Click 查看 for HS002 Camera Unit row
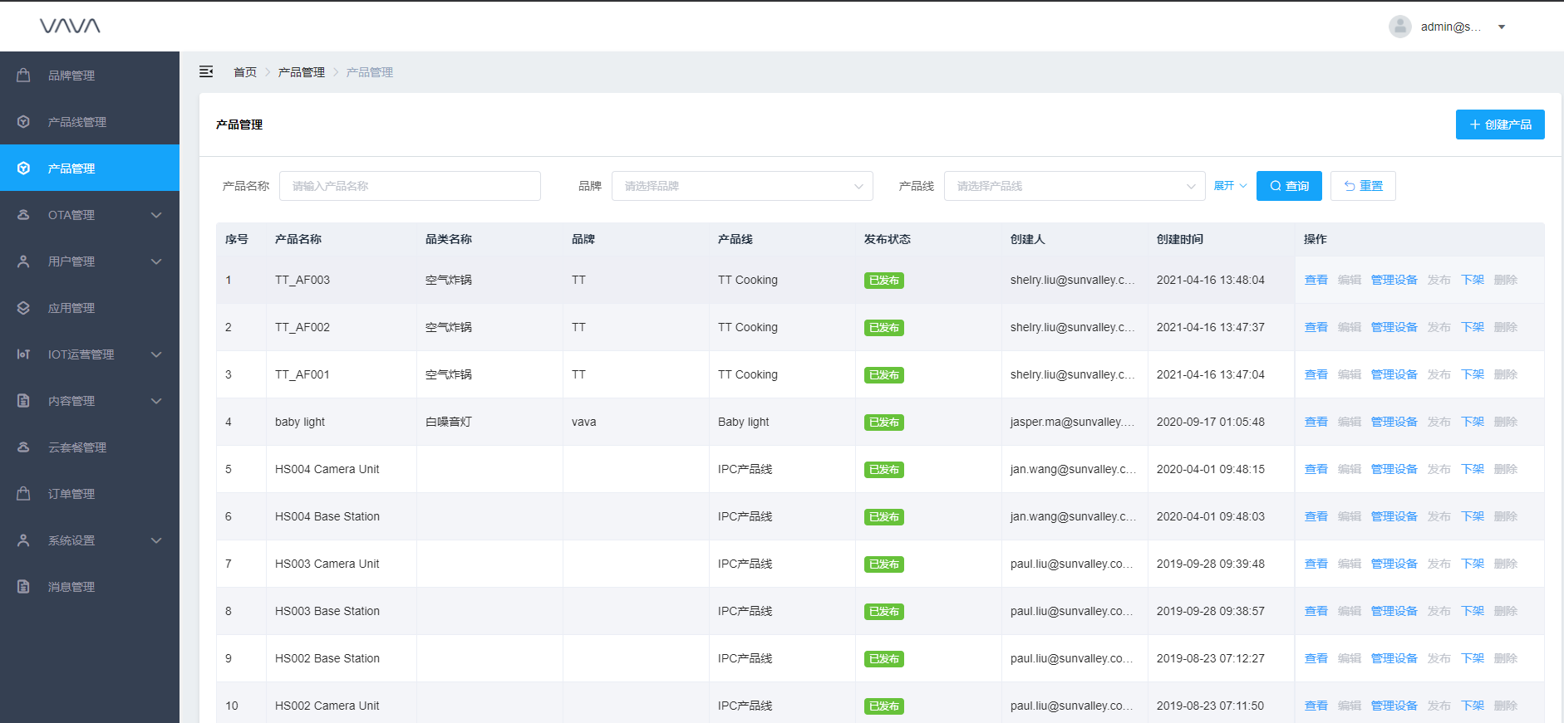Image resolution: width=1564 pixels, height=723 pixels. coord(1316,706)
